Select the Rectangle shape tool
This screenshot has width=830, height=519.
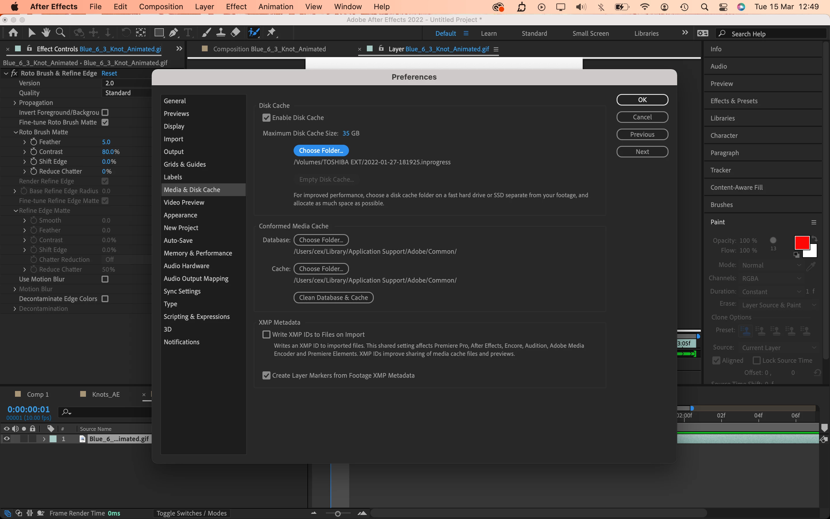coord(159,33)
